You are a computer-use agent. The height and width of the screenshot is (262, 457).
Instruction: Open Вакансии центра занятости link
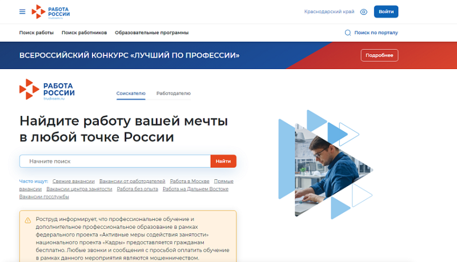(79, 190)
